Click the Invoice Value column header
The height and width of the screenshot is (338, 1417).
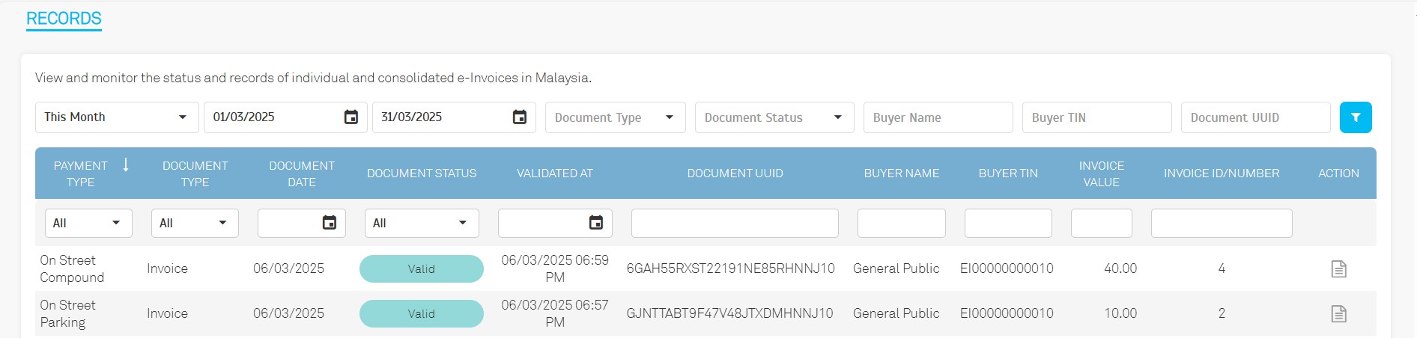1101,173
